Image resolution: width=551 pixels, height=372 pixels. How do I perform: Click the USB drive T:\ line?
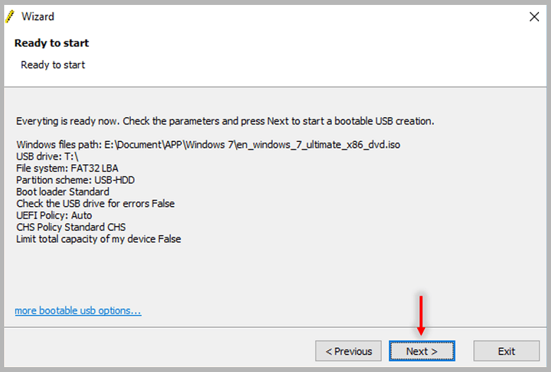pyautogui.click(x=47, y=157)
